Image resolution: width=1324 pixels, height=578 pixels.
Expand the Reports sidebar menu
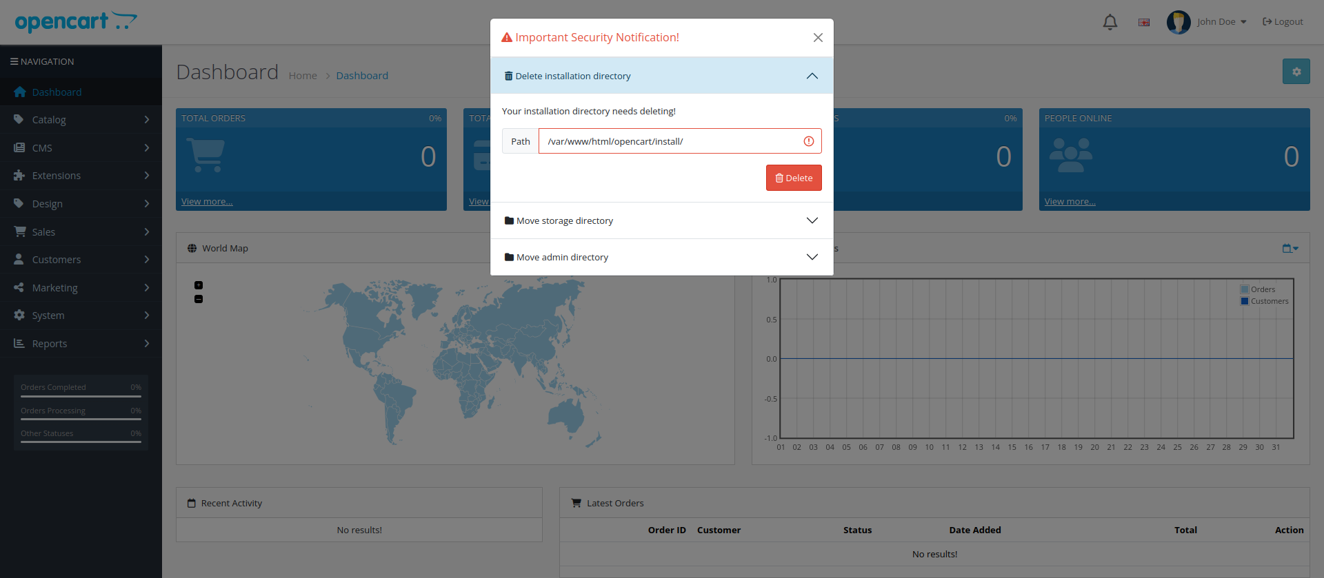click(81, 344)
